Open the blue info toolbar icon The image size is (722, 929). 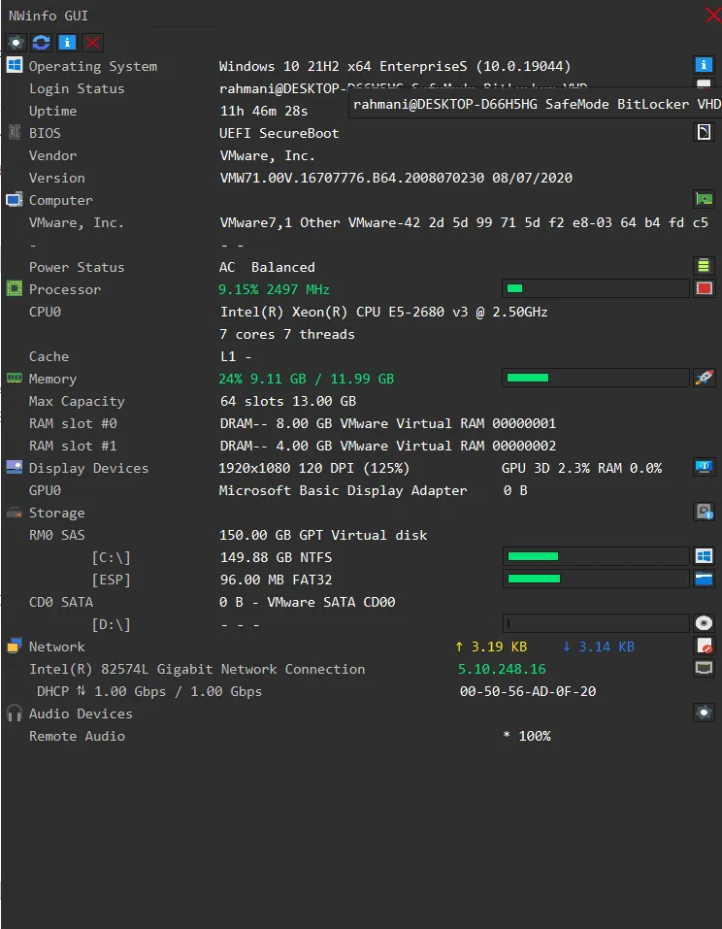pos(67,43)
